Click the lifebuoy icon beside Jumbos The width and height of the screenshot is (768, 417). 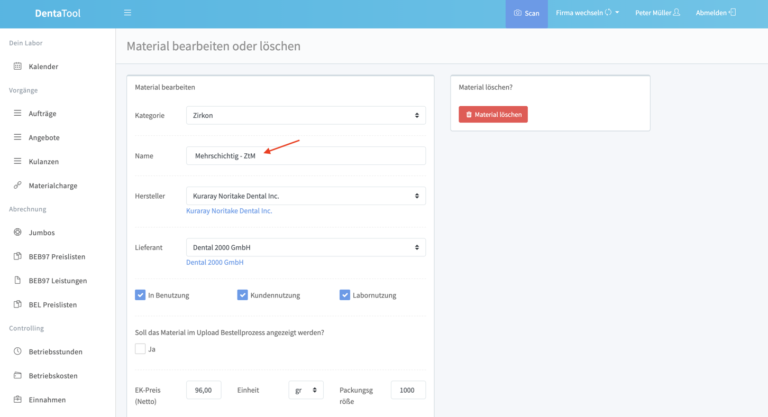pyautogui.click(x=17, y=232)
